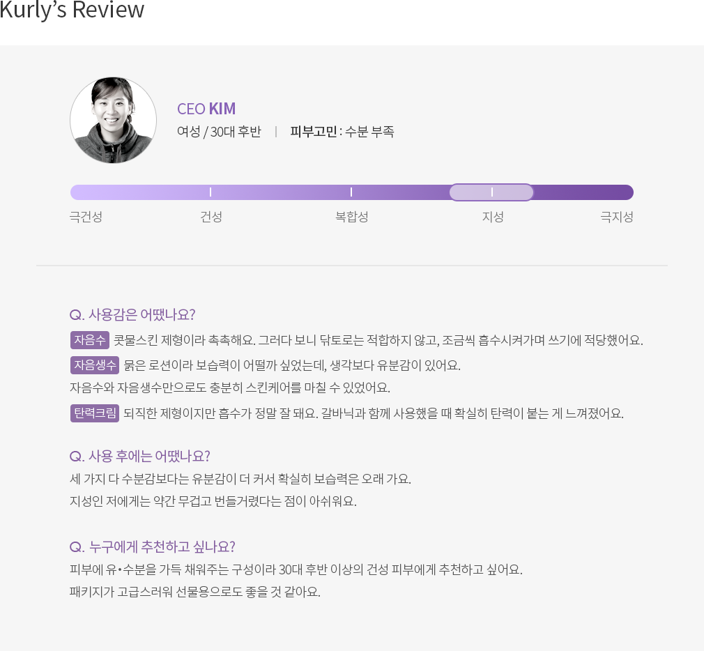Click the 자음생수 product tag
This screenshot has width=704, height=651.
click(x=95, y=365)
